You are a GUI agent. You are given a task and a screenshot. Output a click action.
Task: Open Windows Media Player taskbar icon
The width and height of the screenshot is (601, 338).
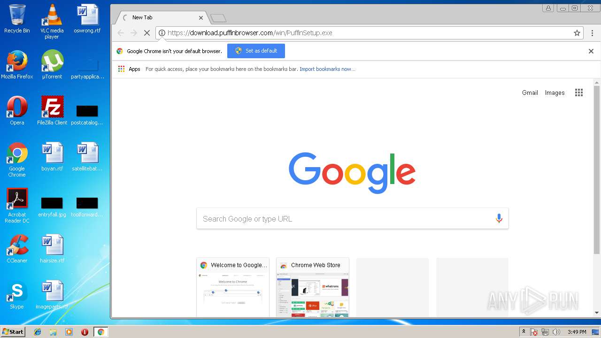pos(69,332)
